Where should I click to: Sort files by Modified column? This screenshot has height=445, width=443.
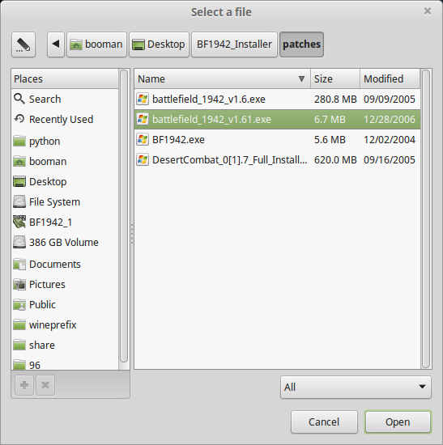390,78
